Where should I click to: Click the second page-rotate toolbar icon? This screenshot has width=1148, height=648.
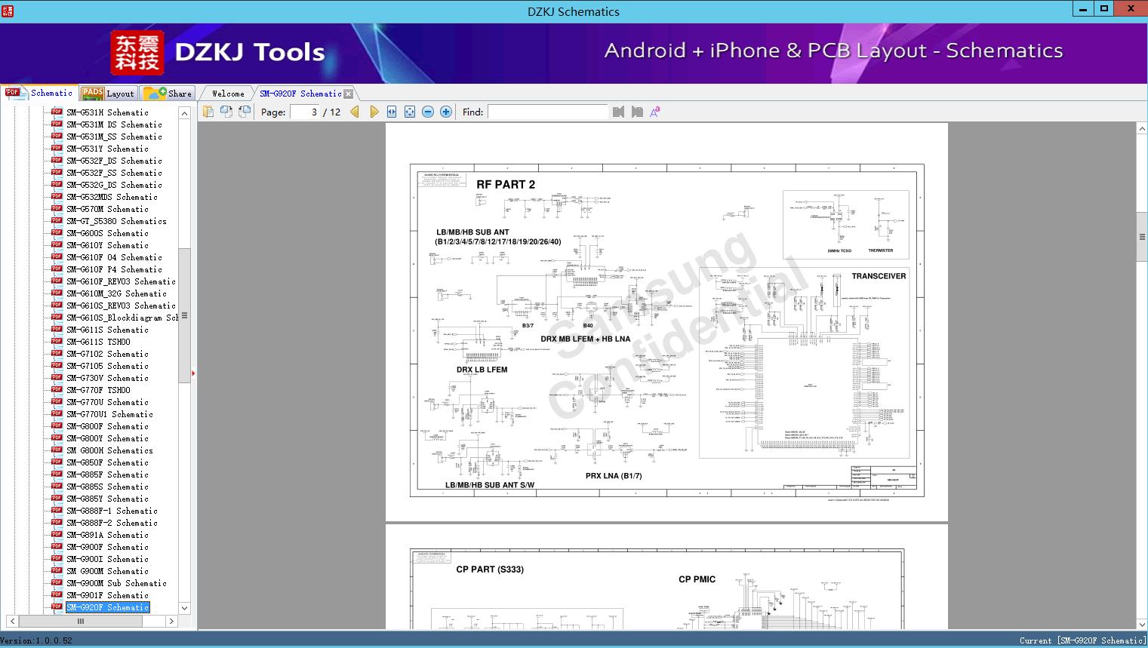[226, 112]
